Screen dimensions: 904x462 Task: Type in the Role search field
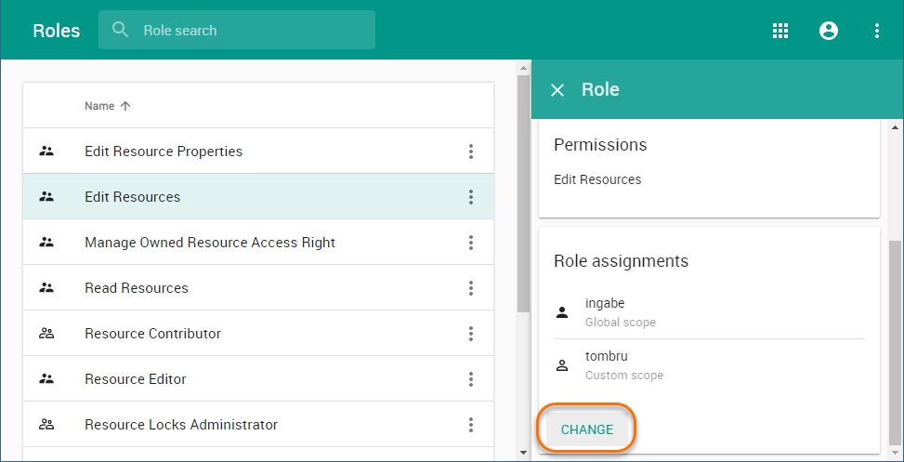click(251, 31)
